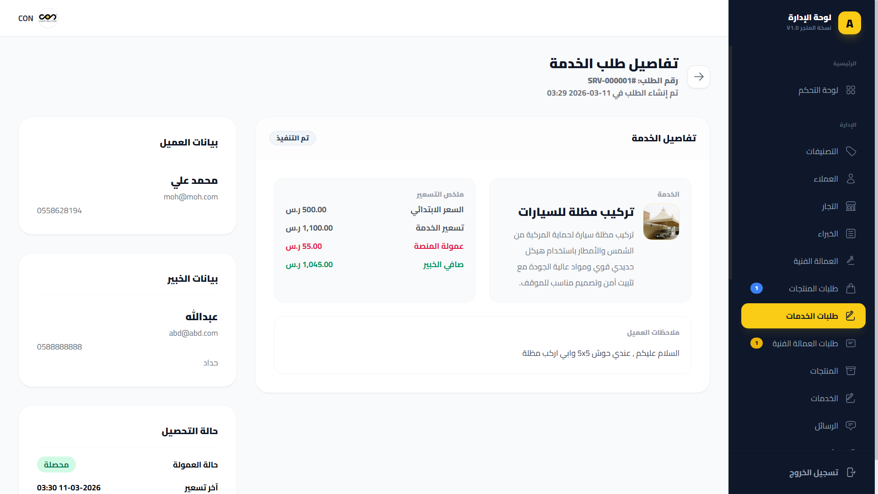Click the products box icon
Image resolution: width=878 pixels, height=494 pixels.
tap(851, 371)
